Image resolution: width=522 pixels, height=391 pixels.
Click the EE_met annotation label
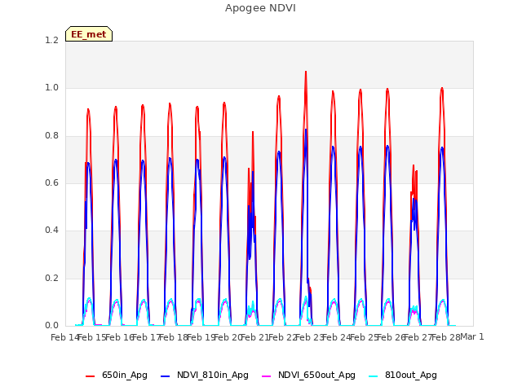pos(89,34)
